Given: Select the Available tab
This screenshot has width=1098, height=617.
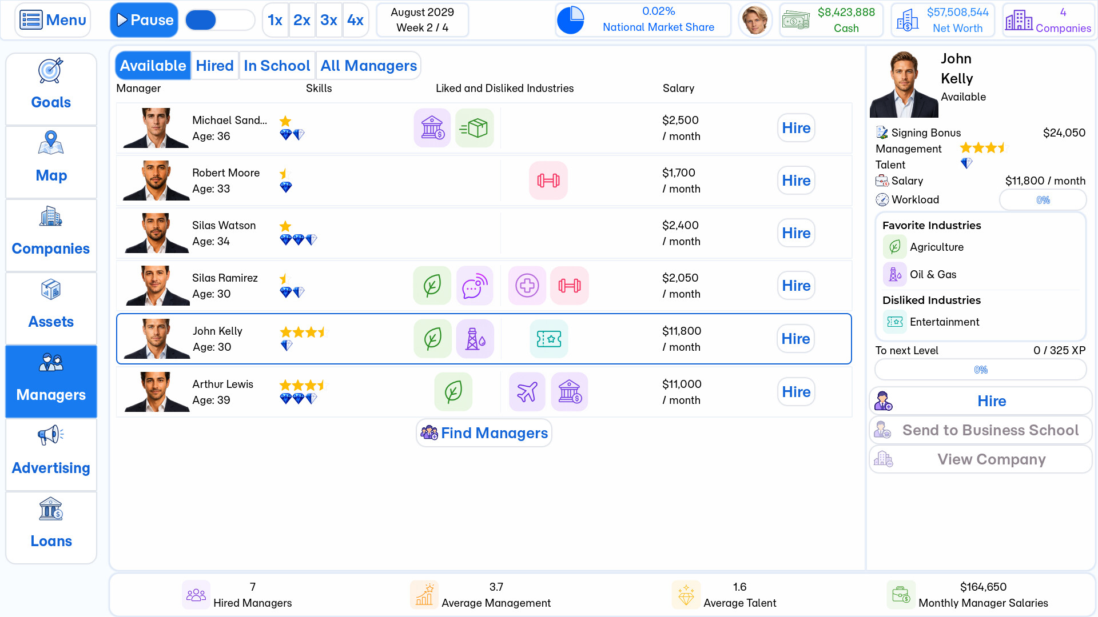Looking at the screenshot, I should [x=153, y=66].
